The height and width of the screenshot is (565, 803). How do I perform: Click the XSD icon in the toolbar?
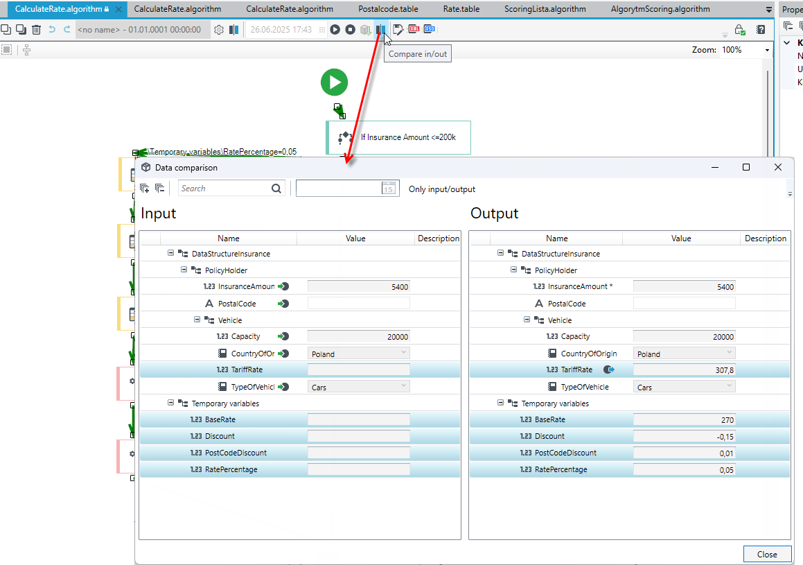429,29
